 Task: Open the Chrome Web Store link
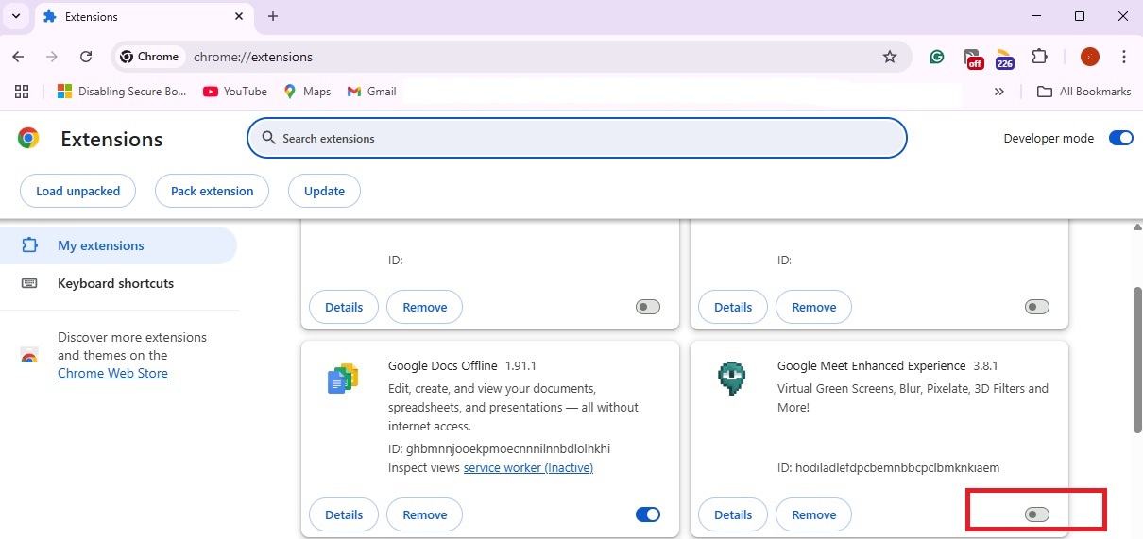[112, 373]
